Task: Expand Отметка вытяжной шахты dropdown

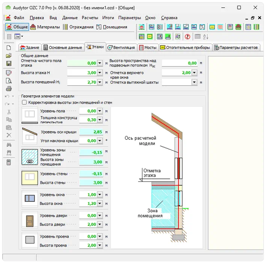Action: [194, 82]
